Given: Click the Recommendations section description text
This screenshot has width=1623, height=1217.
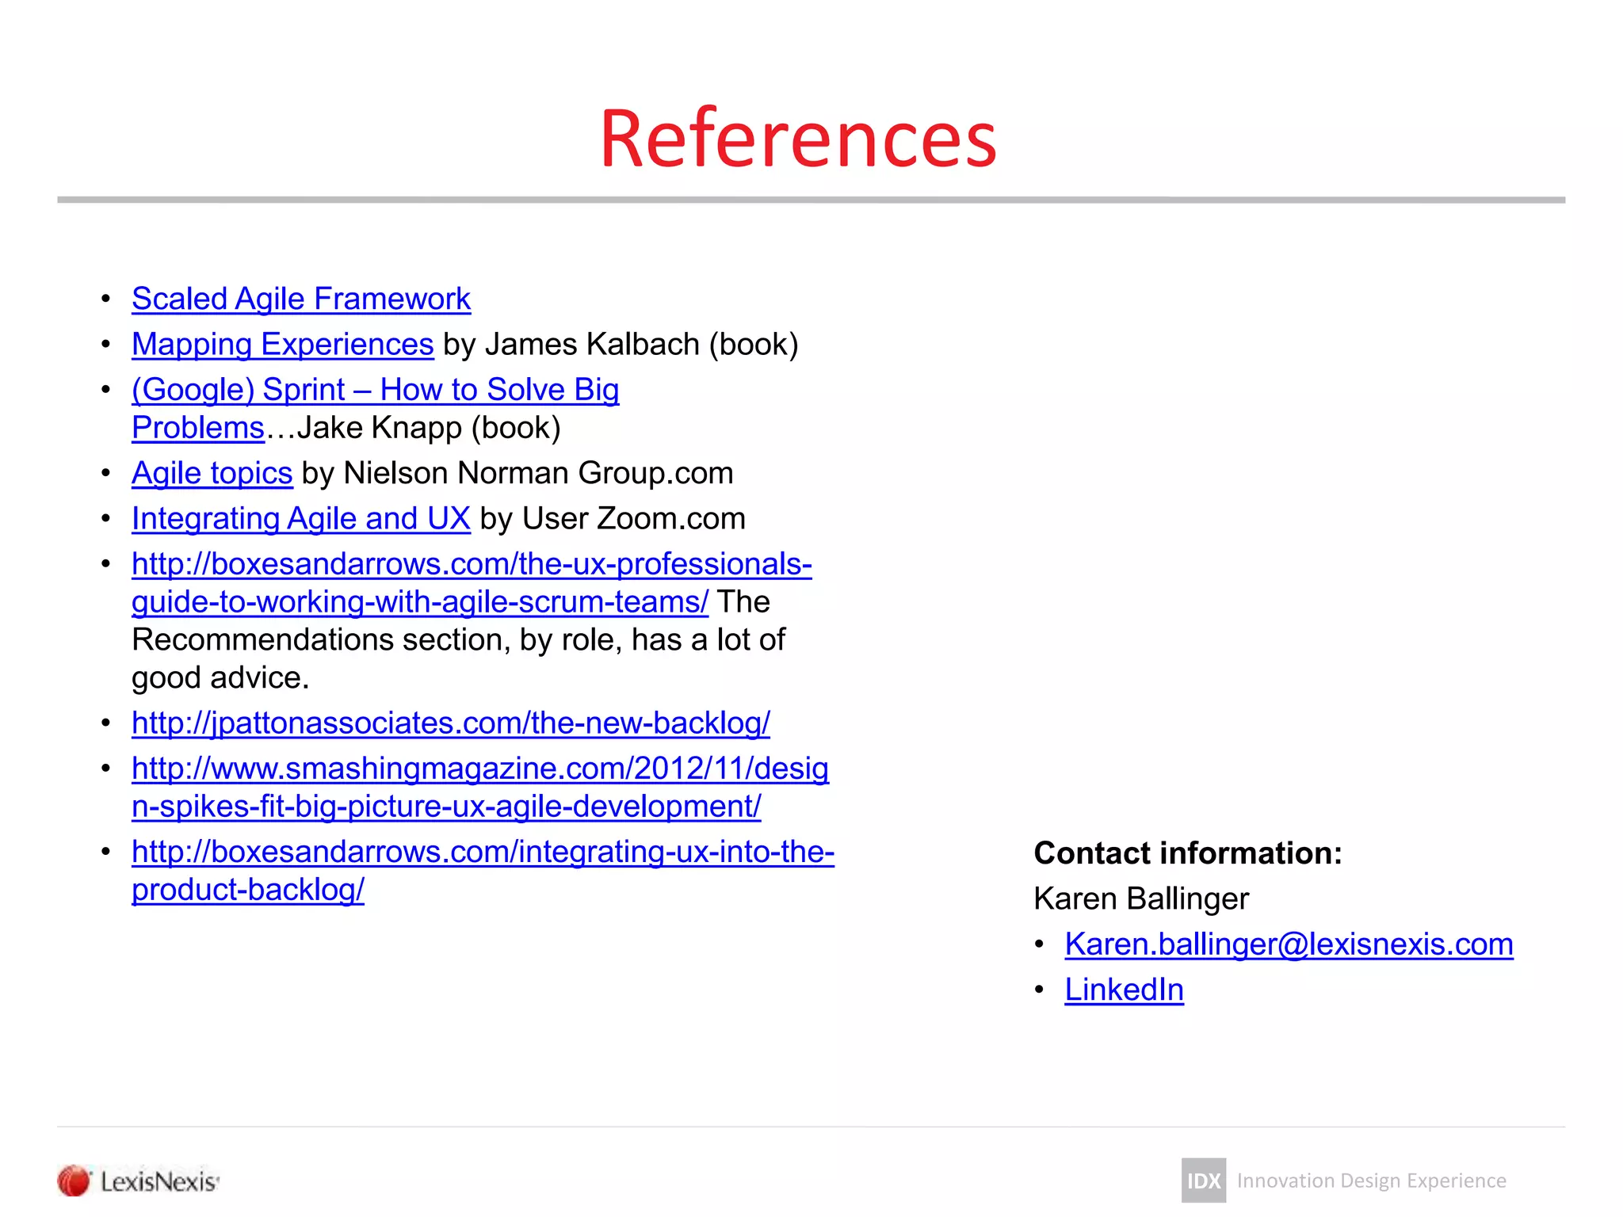Looking at the screenshot, I should point(458,640).
